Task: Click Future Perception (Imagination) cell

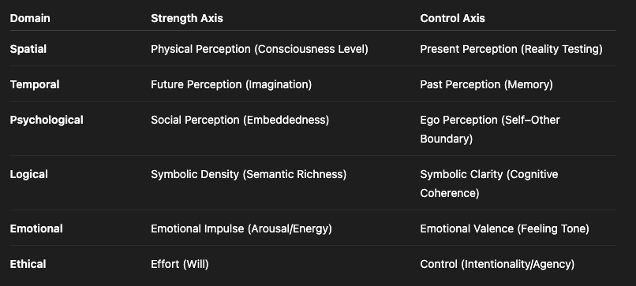Action: pos(231,84)
